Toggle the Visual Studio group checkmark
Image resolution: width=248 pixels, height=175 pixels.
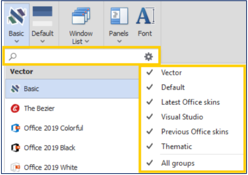coord(150,117)
